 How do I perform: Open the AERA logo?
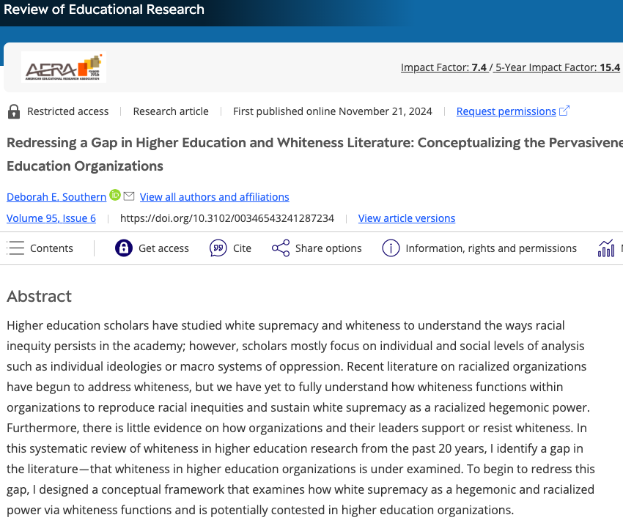click(x=63, y=66)
